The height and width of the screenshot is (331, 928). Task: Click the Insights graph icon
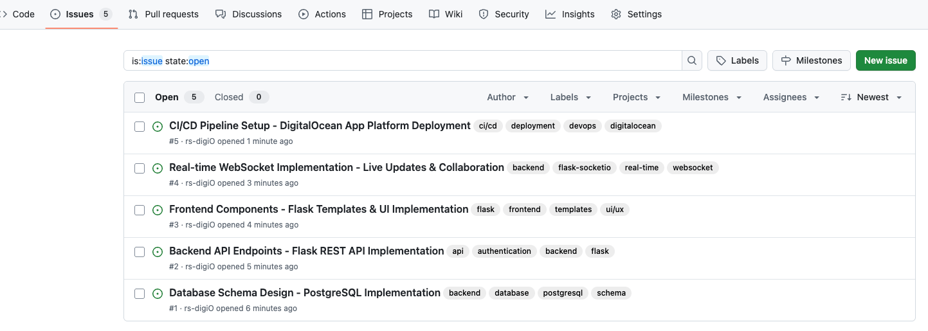click(x=550, y=14)
